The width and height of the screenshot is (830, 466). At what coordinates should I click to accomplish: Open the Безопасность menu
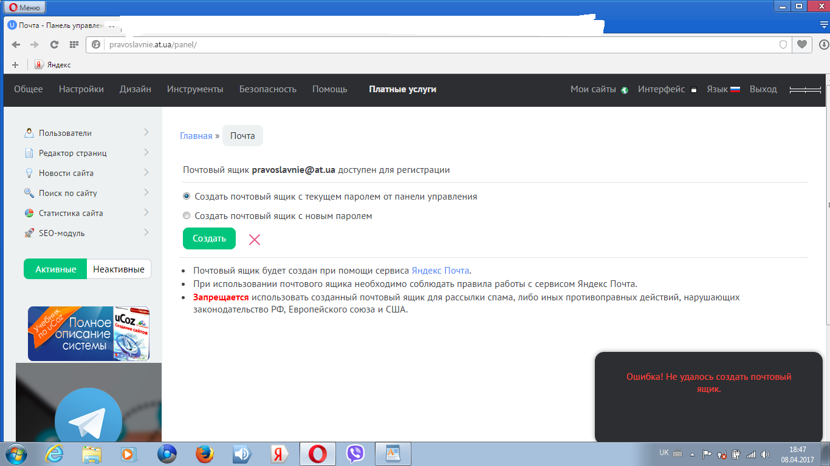267,89
